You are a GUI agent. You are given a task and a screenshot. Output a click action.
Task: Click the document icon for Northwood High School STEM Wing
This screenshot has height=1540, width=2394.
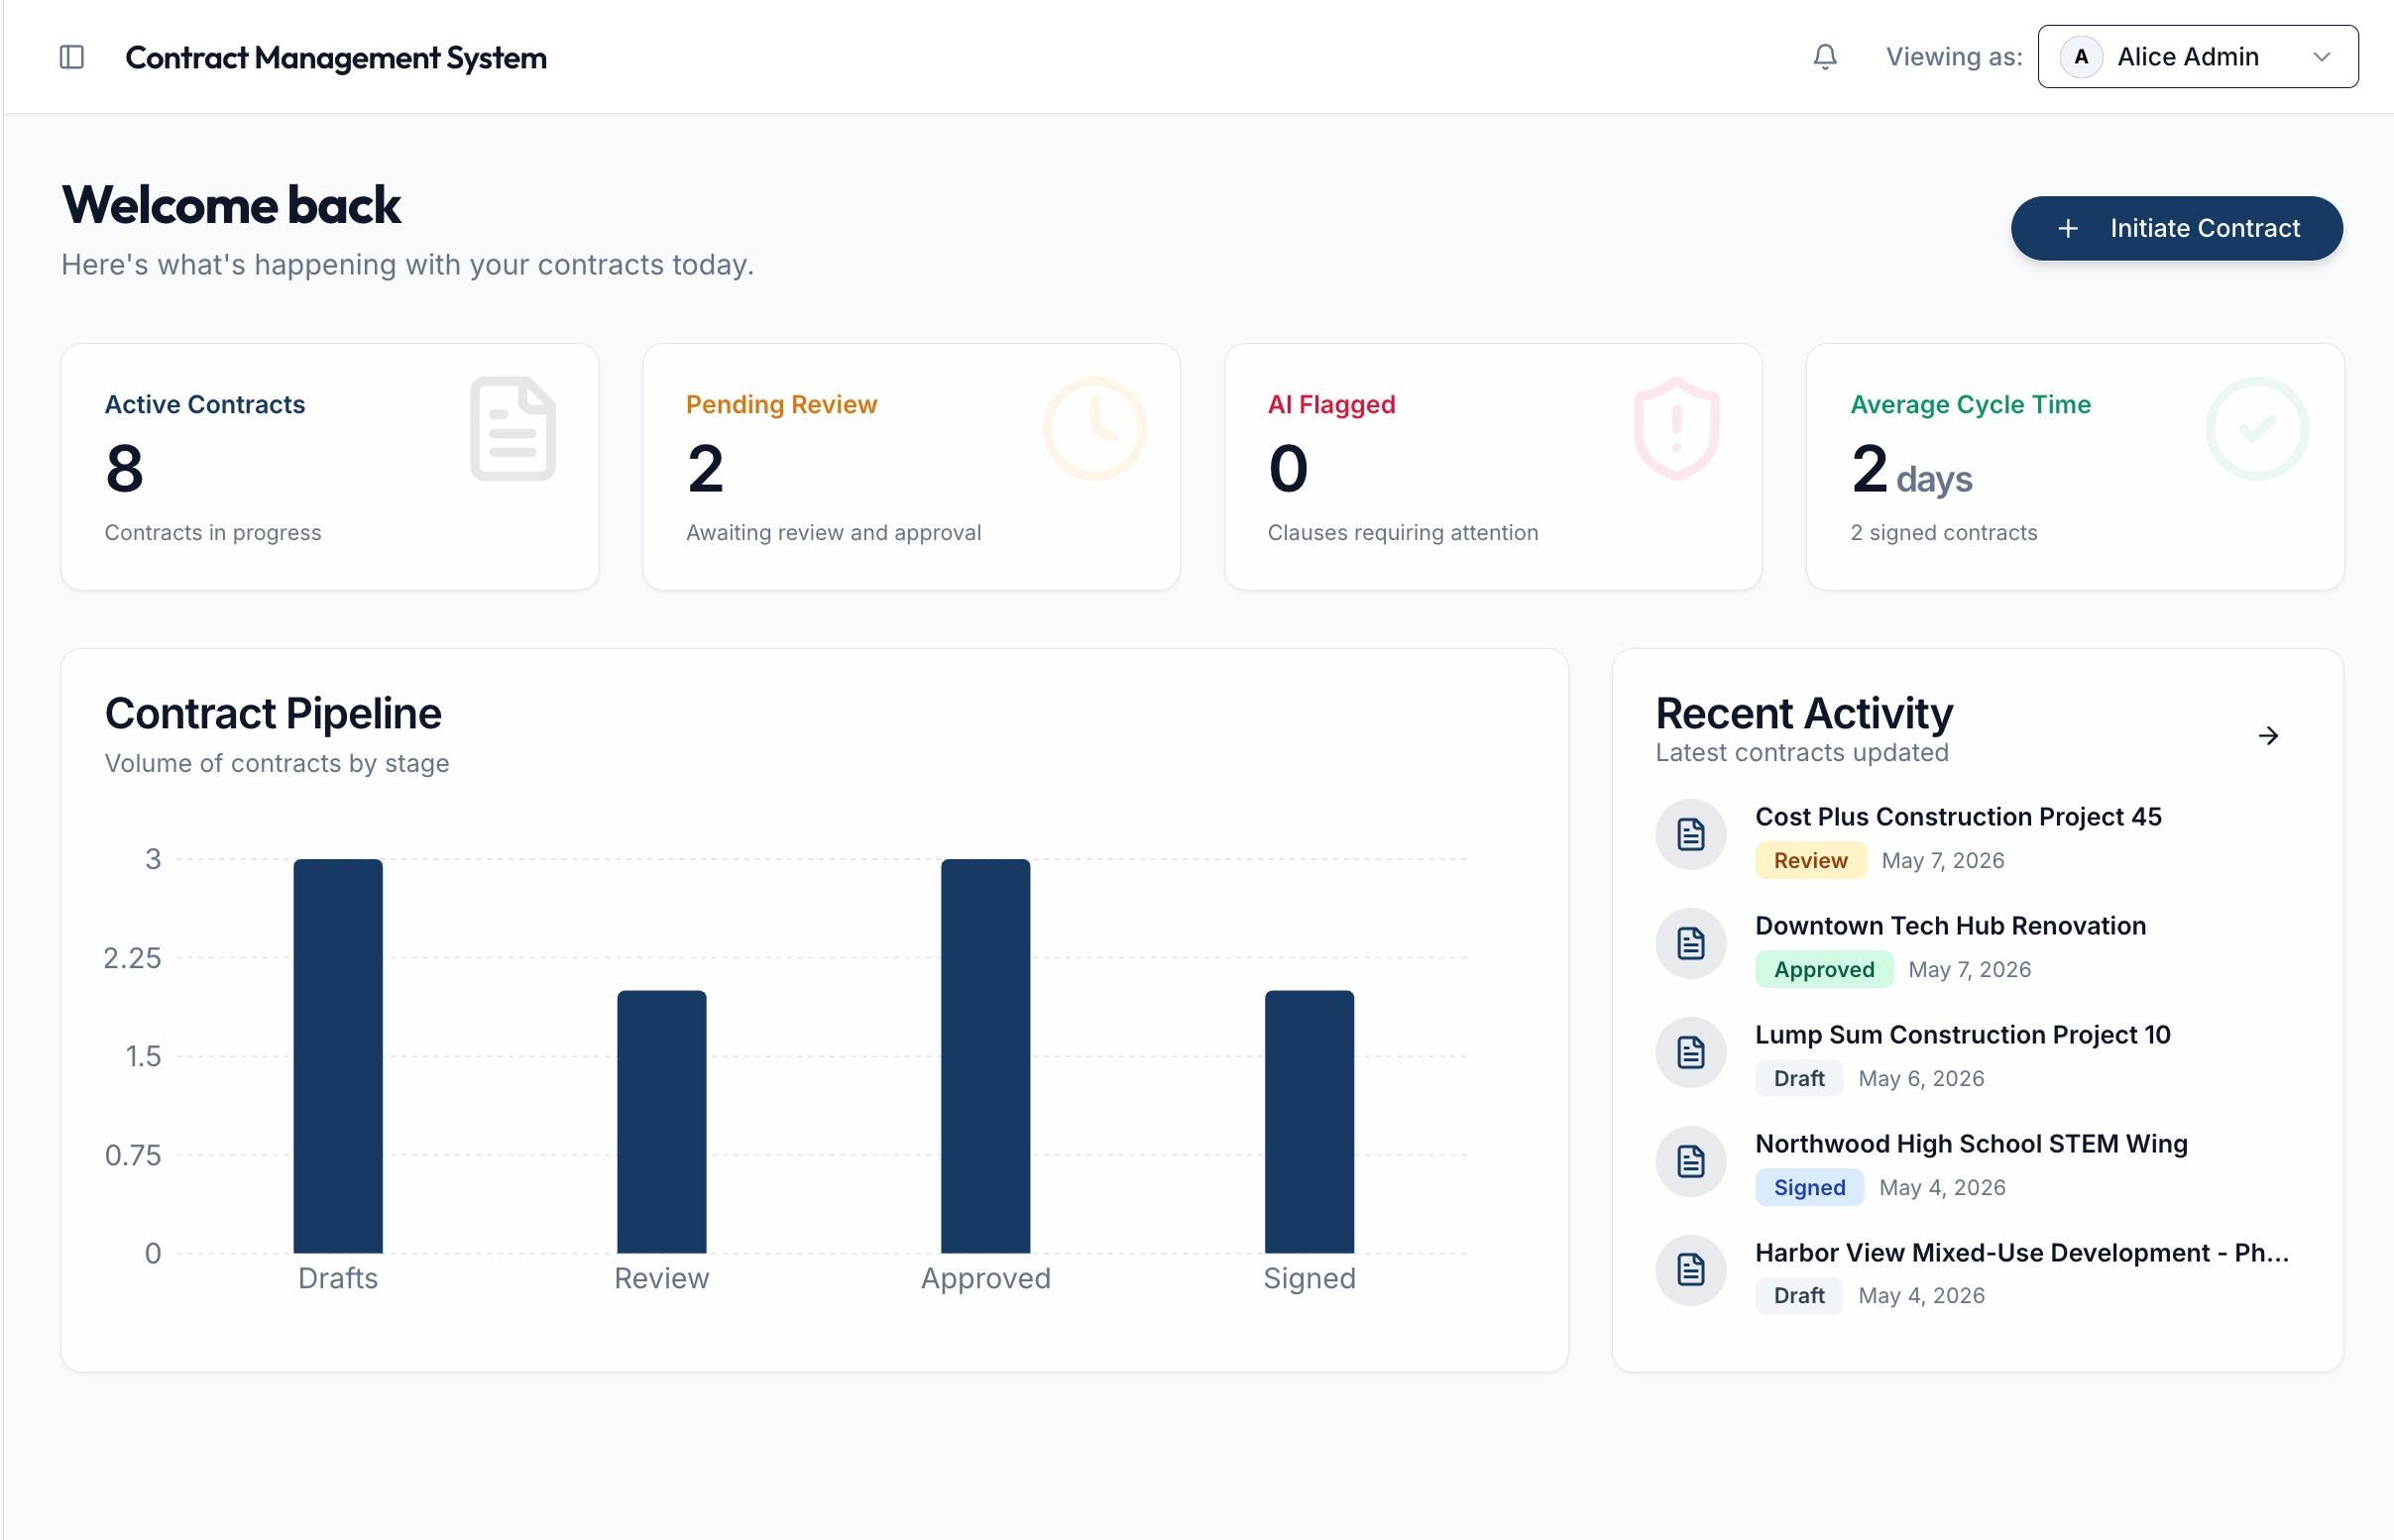(1691, 1161)
